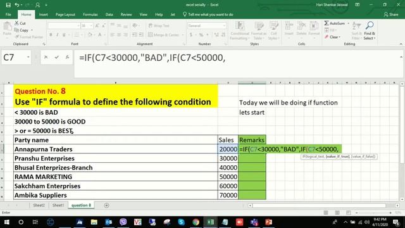
Task: Paste from the clipboard
Action: pyautogui.click(x=7, y=28)
